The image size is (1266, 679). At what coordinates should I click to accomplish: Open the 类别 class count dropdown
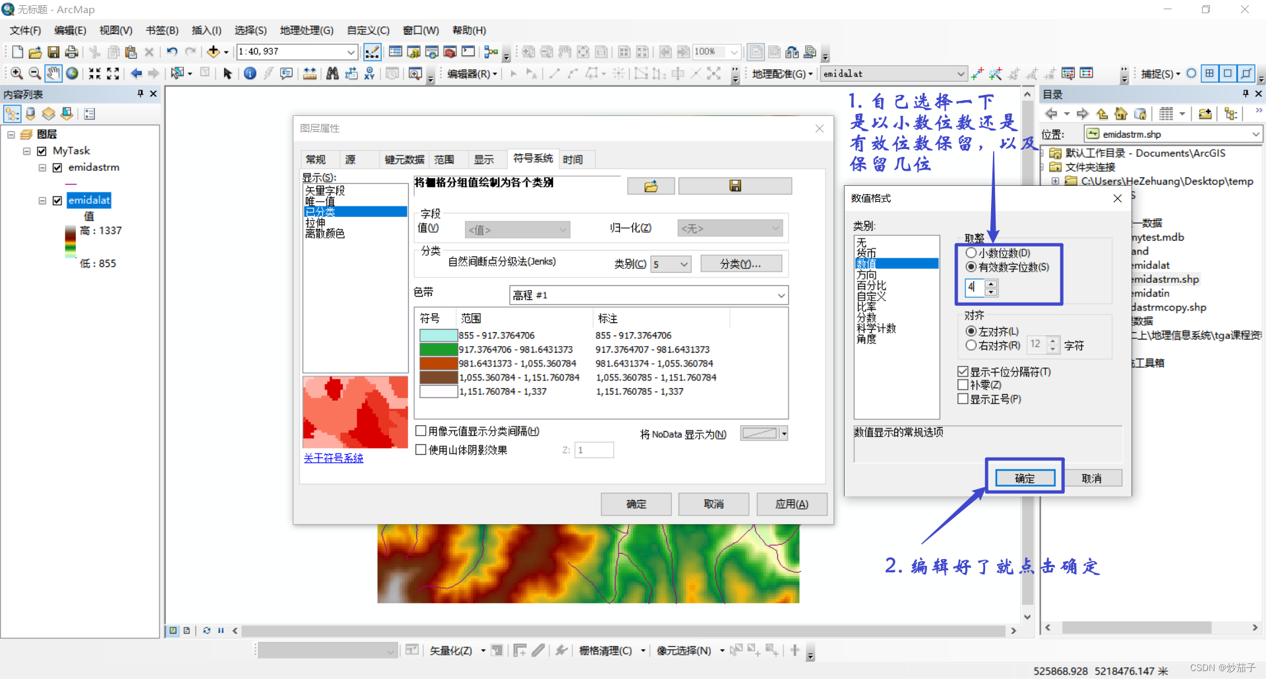[x=684, y=264]
